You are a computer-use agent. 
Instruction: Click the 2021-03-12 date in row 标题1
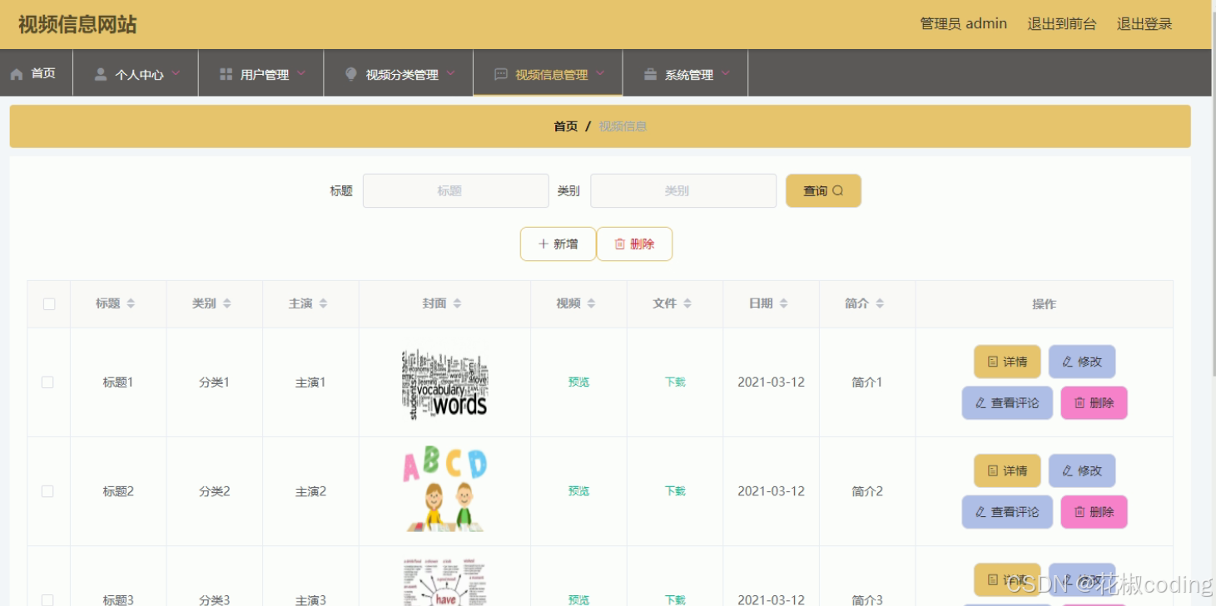click(x=771, y=382)
